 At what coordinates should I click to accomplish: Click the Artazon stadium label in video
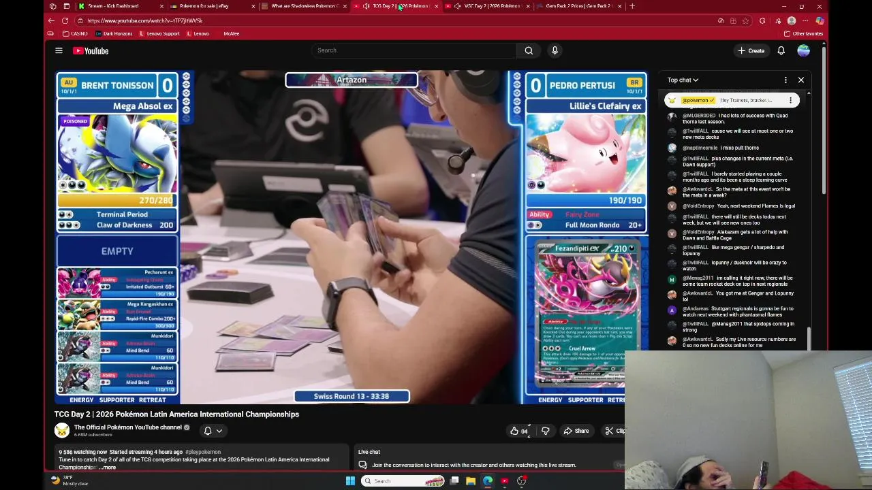click(352, 80)
